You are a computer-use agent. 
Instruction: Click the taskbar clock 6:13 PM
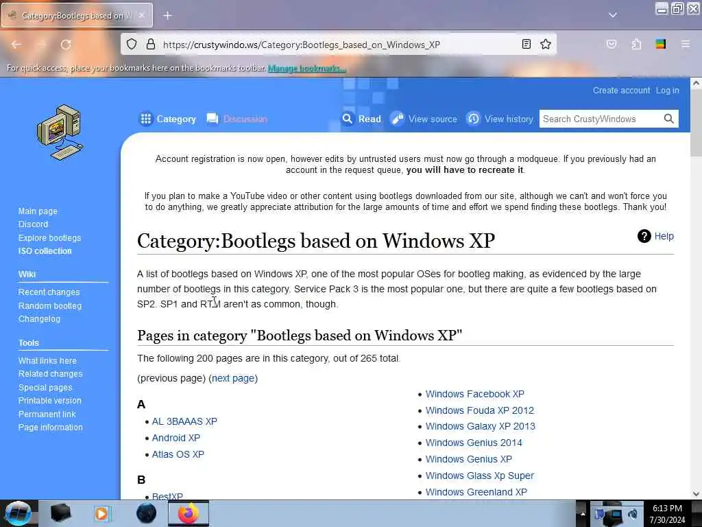pos(667,508)
